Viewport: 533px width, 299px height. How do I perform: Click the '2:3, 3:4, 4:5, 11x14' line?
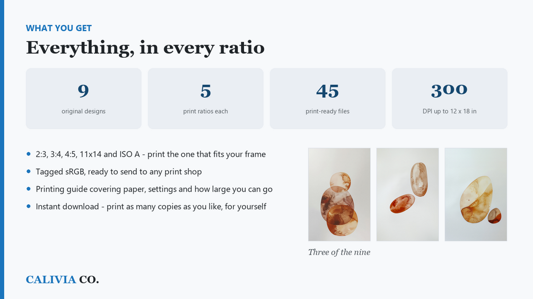(151, 154)
